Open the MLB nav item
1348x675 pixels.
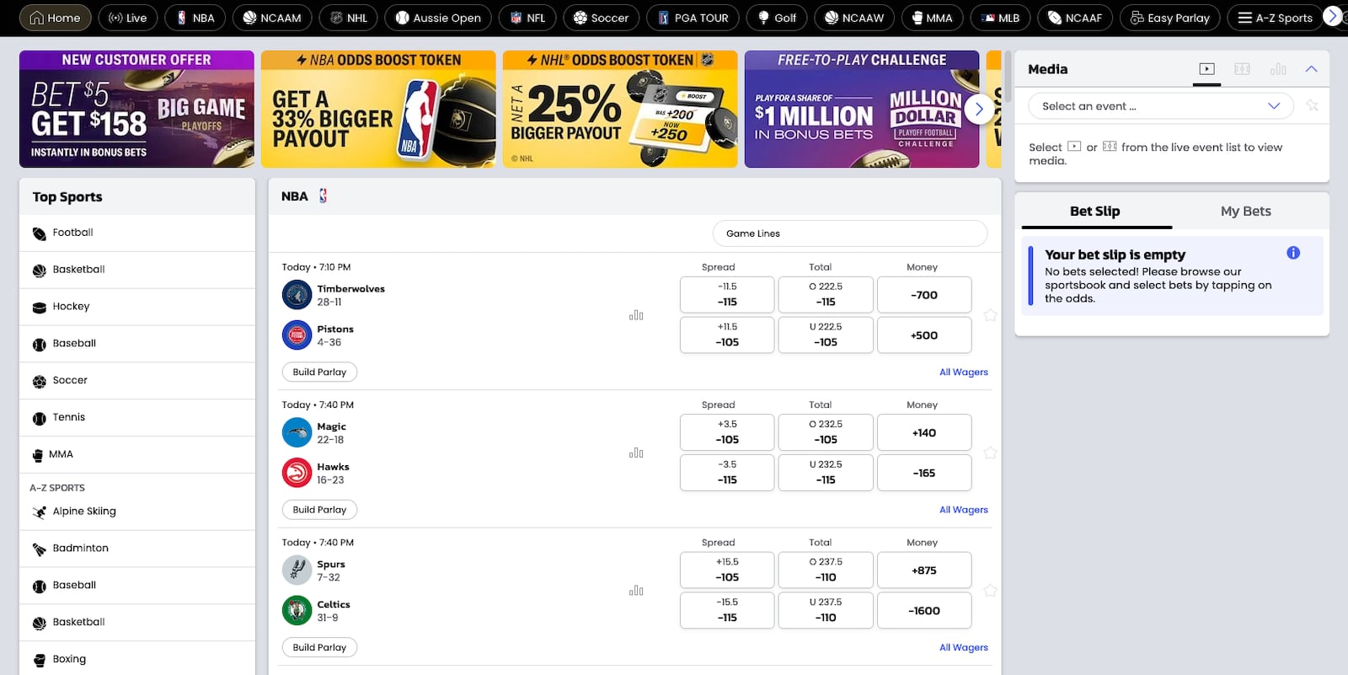[x=1000, y=18]
